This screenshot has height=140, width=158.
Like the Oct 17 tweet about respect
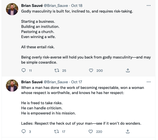tap(90, 132)
